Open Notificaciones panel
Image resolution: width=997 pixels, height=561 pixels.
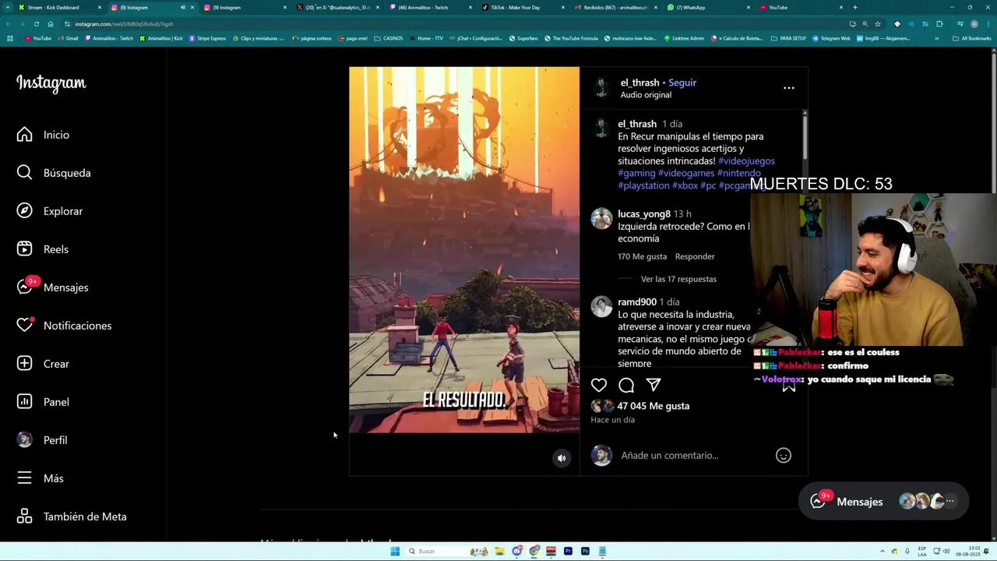coord(65,326)
